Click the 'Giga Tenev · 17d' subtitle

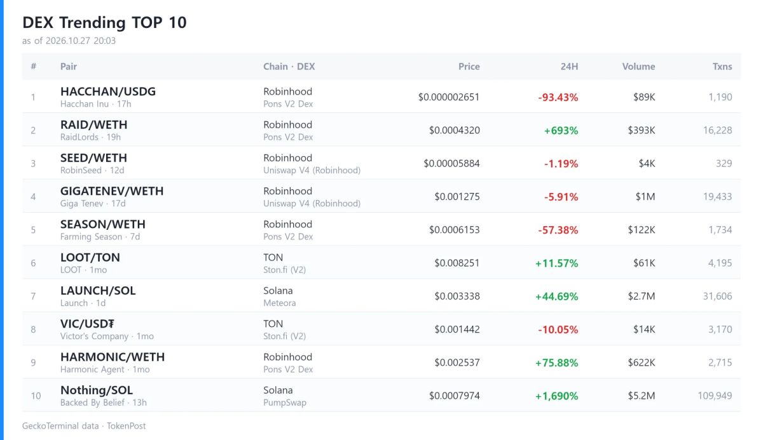coord(93,203)
